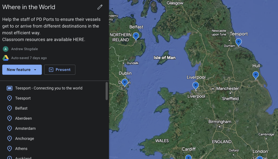This screenshot has width=278, height=159.
Task: Select Belfast in the feature list
Action: (x=21, y=108)
